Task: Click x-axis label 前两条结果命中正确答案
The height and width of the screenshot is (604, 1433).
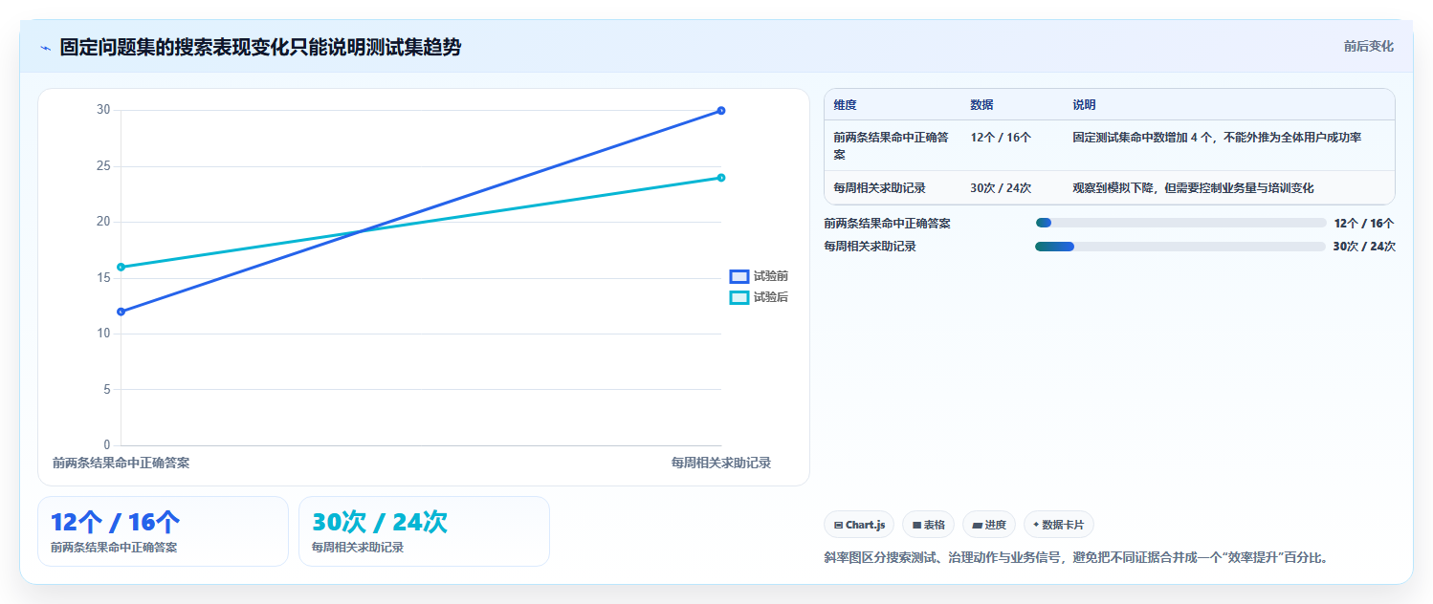Action: [121, 463]
